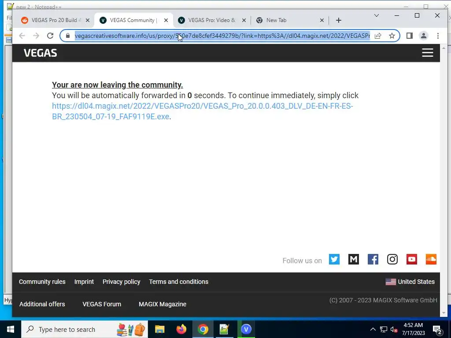Open the Chrome three-dot menu
This screenshot has width=451, height=338.
[438, 36]
